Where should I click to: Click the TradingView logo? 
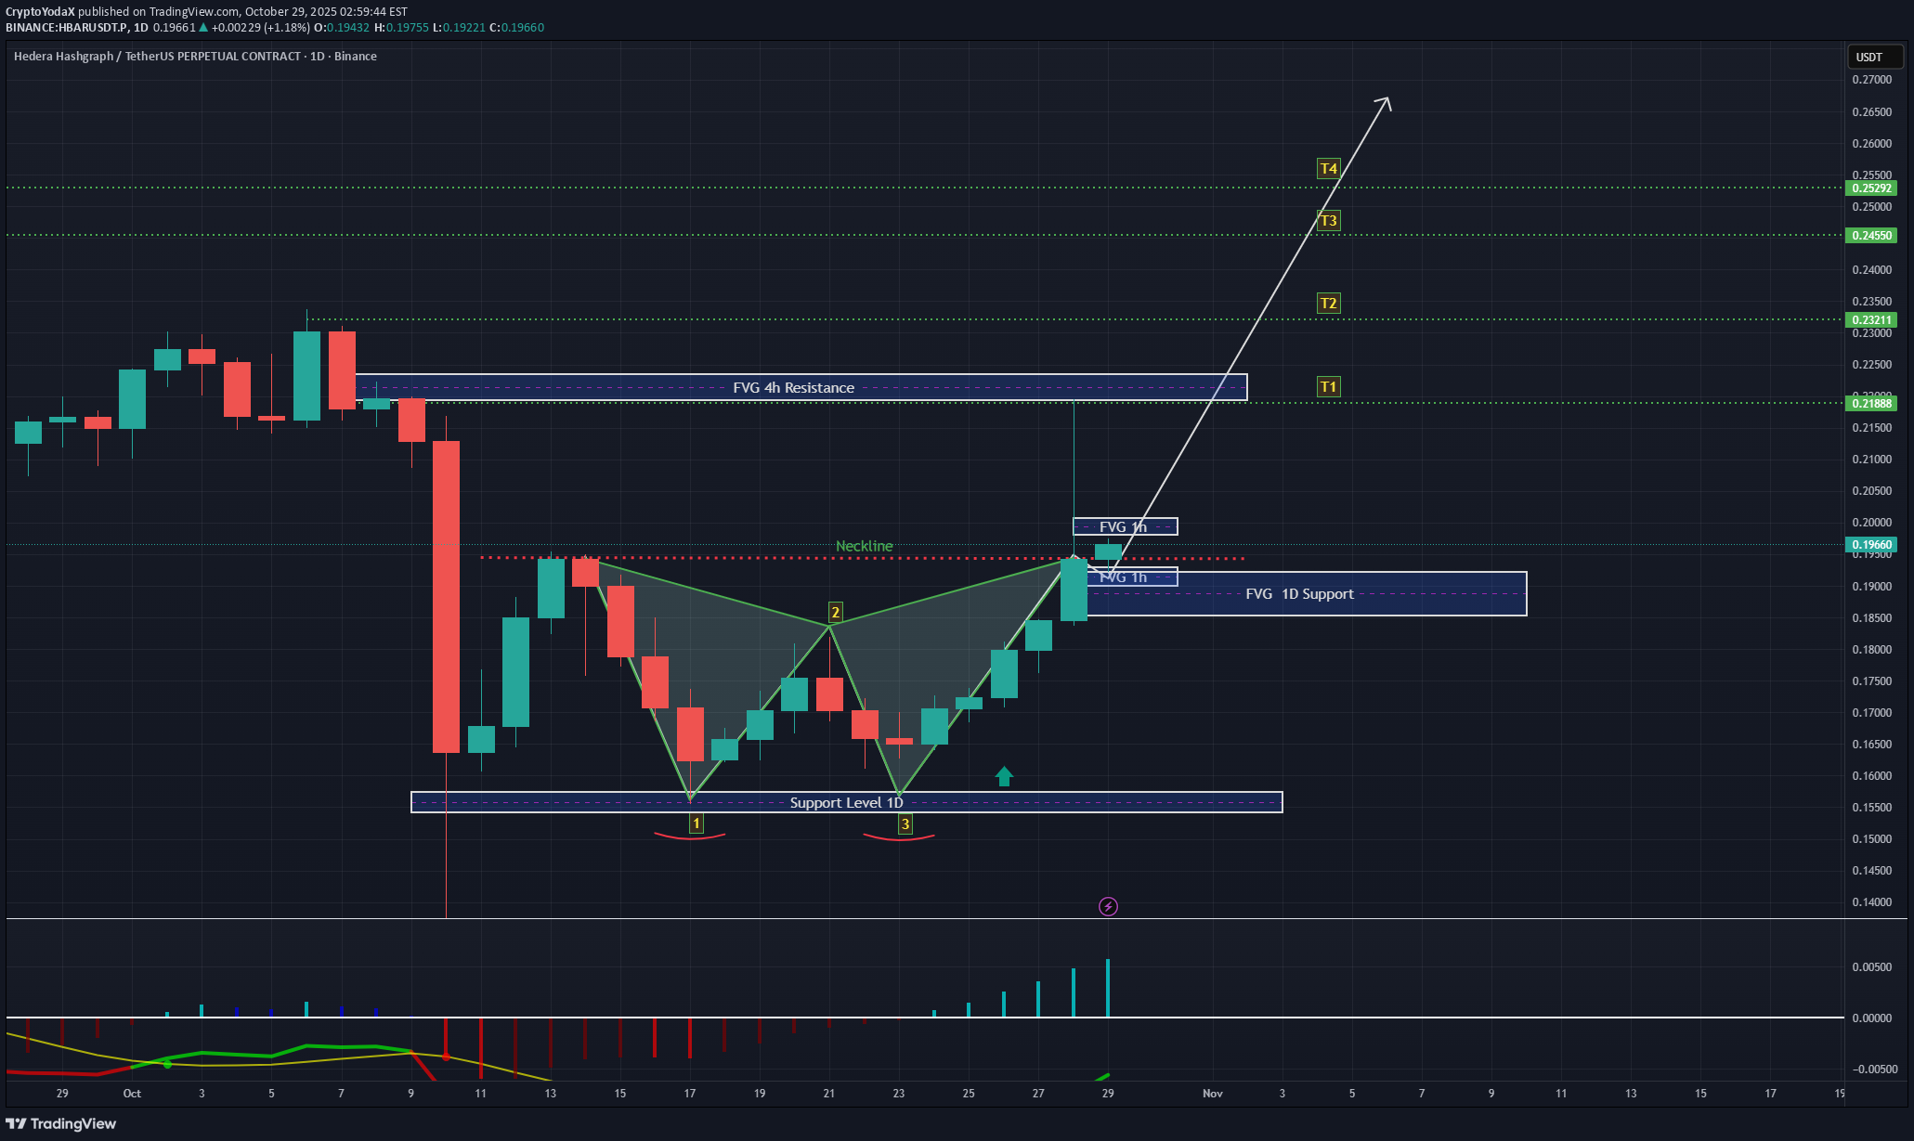(x=60, y=1123)
